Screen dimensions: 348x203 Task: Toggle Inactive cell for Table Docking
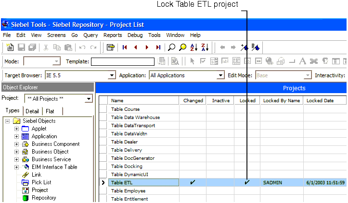220,166
